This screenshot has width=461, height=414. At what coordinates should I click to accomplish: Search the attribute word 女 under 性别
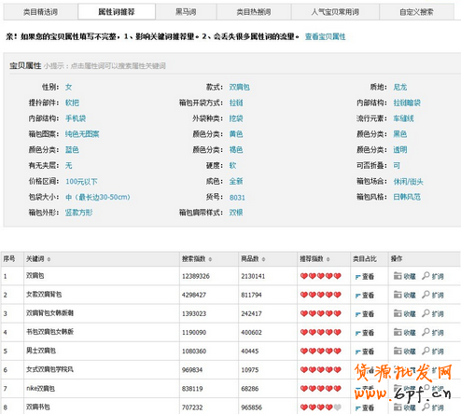[68, 87]
